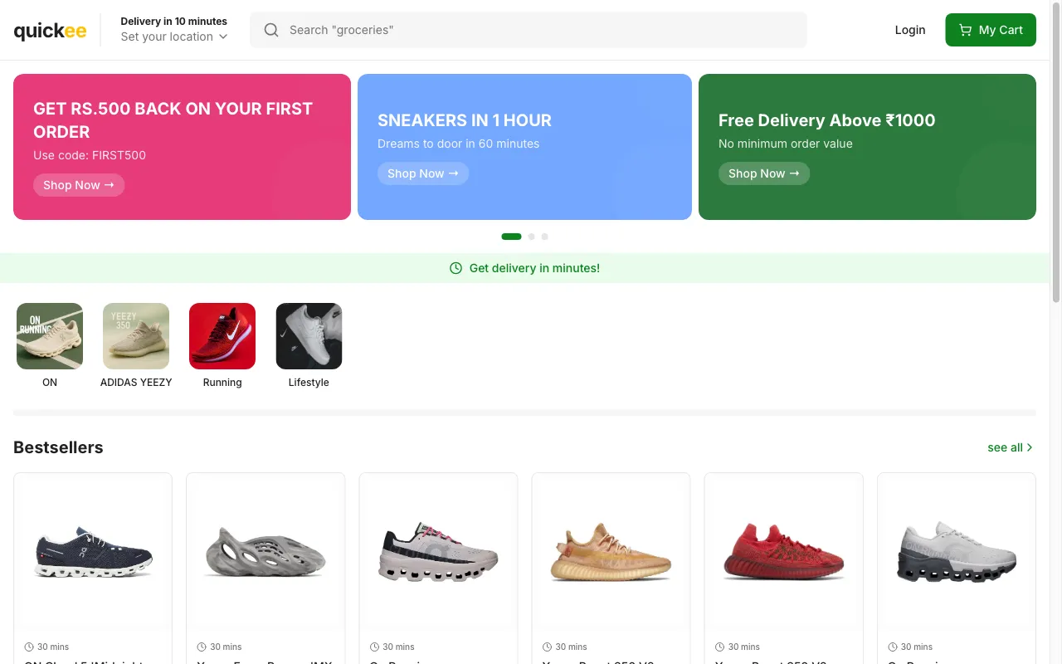This screenshot has width=1062, height=664.
Task: Click Shop Now on Free Delivery banner
Action: (764, 173)
